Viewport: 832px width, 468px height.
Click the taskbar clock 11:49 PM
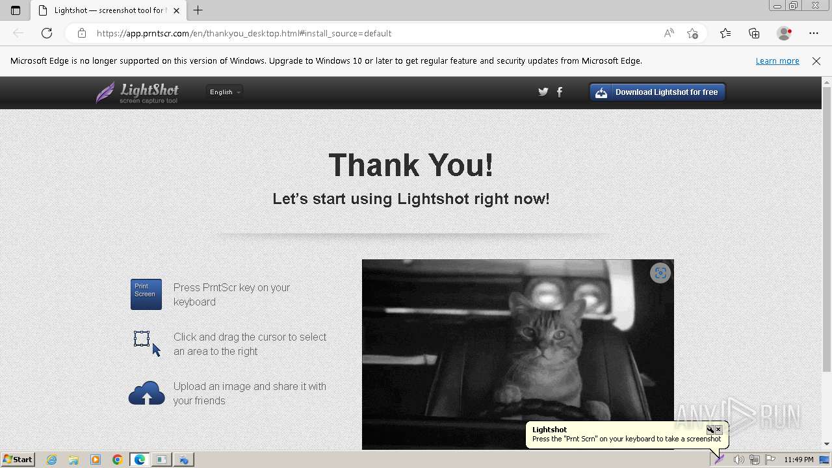click(x=799, y=460)
